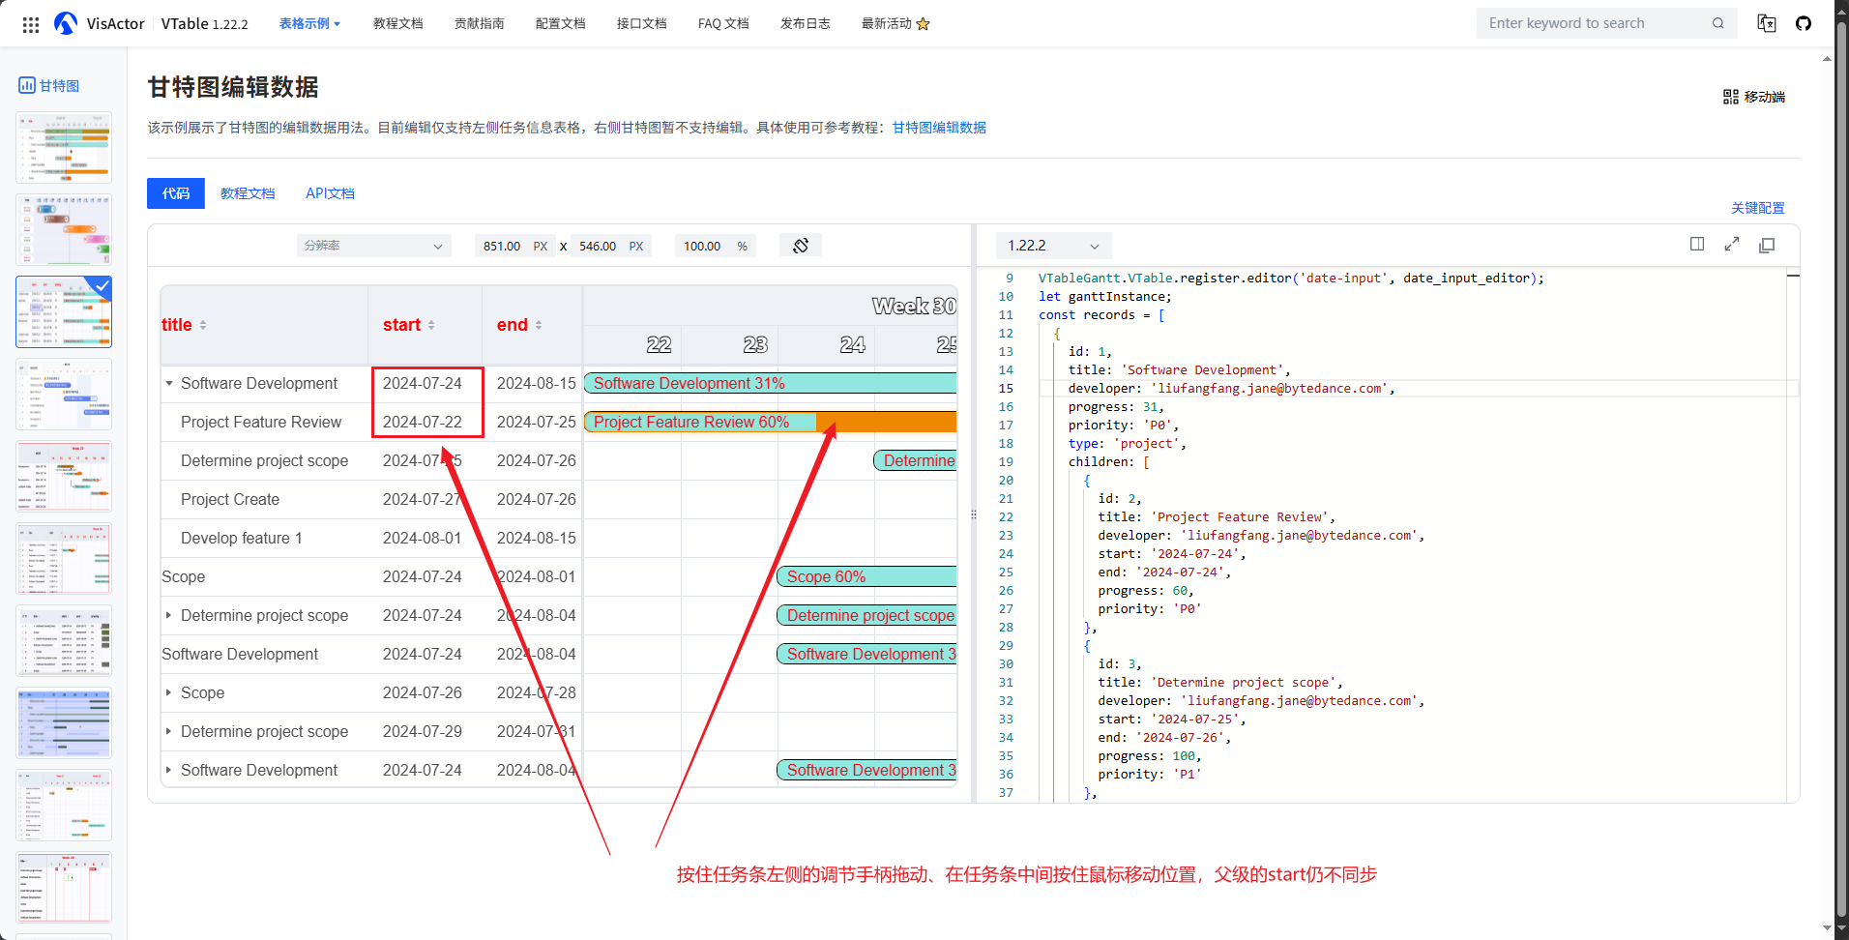The image size is (1849, 940).
Task: Click the copy code icon
Action: pyautogui.click(x=1767, y=246)
